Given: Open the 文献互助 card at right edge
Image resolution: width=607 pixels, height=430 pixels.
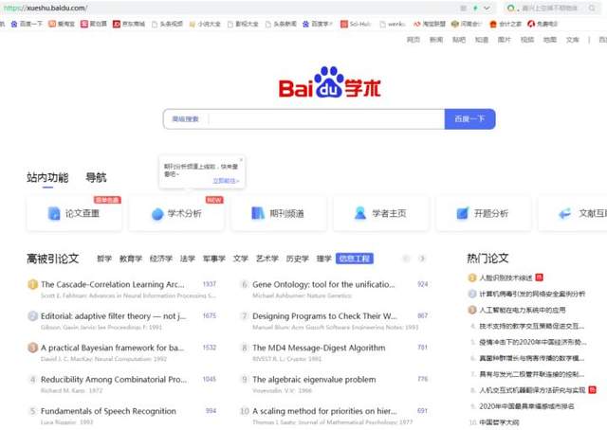Looking at the screenshot, I should (x=573, y=213).
